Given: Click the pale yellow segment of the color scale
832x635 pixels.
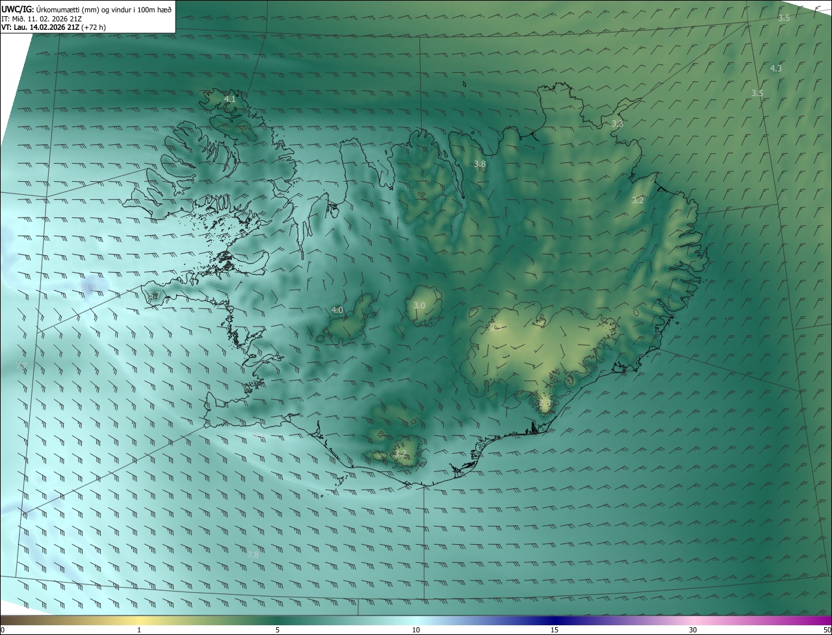Looking at the screenshot, I should (139, 620).
